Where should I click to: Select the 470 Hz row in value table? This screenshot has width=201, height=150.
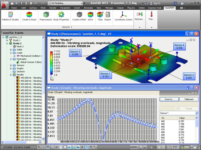pos(178,129)
